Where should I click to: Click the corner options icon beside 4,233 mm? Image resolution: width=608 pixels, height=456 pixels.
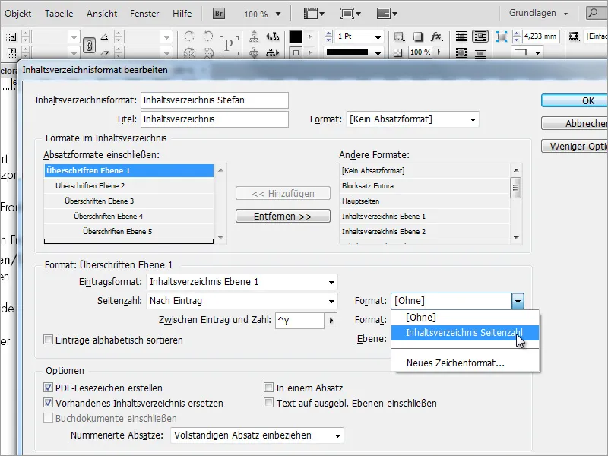point(502,36)
